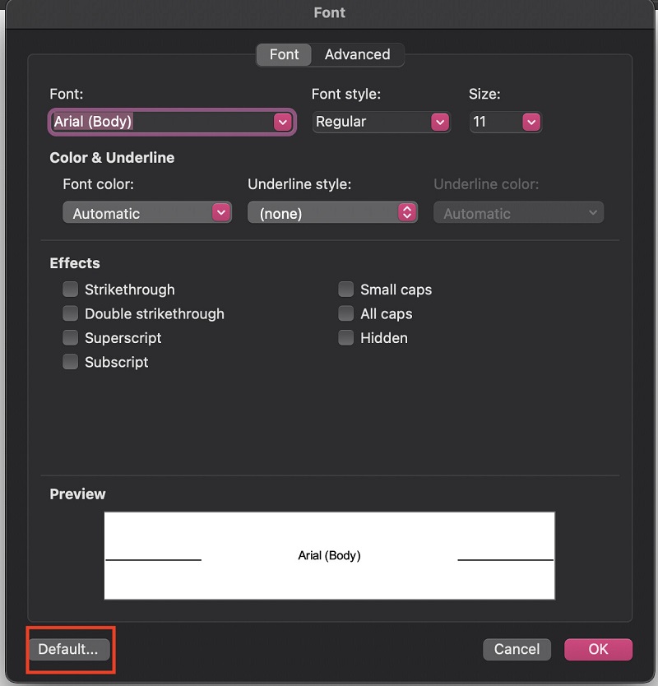Select the Font tab
This screenshot has height=686, width=658.
click(x=285, y=54)
